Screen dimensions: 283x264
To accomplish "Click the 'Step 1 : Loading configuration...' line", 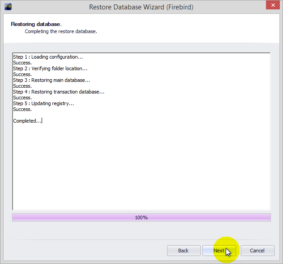I will pyautogui.click(x=48, y=57).
